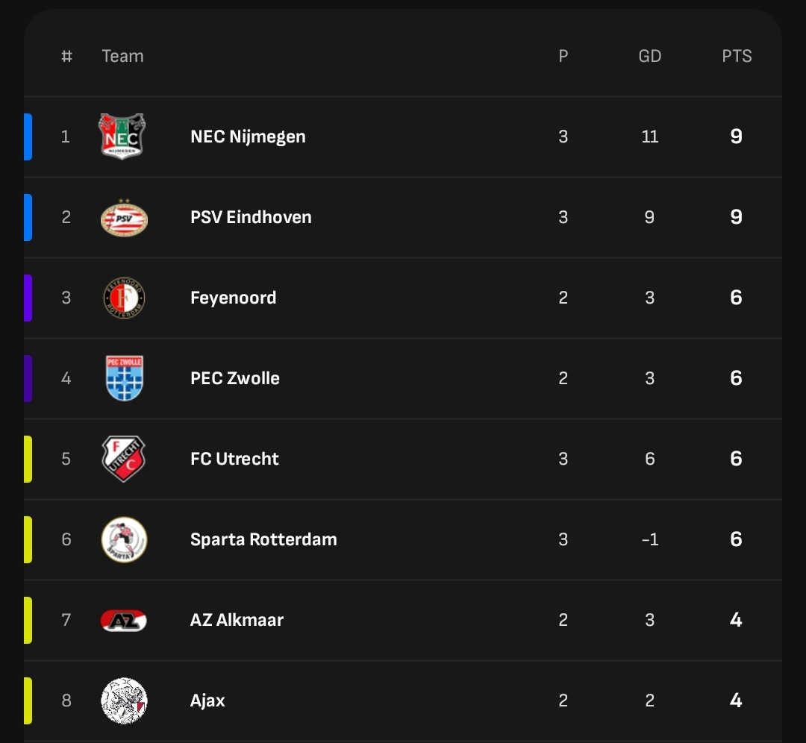Click the # rank column header
Image resolution: width=806 pixels, height=743 pixels.
[66, 56]
